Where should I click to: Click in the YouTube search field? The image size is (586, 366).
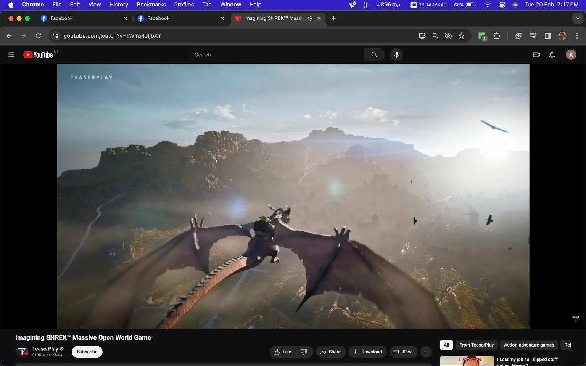click(277, 55)
